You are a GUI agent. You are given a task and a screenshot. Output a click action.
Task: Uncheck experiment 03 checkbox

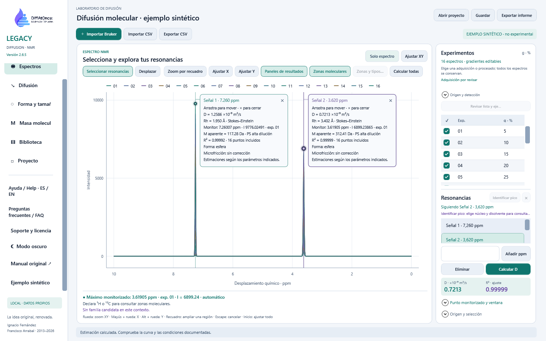pos(447,154)
